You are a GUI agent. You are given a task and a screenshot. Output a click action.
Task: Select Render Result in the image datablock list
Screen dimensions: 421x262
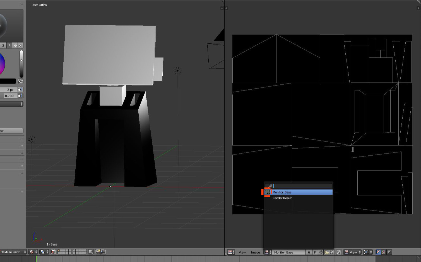click(x=282, y=198)
